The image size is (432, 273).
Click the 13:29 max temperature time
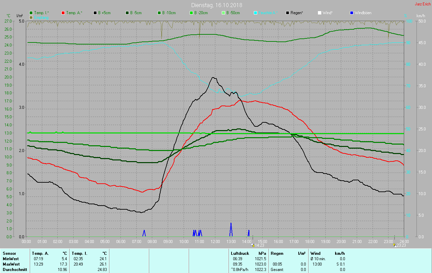tap(38, 264)
